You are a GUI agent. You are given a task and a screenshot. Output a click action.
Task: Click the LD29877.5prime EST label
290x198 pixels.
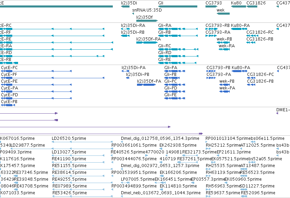point(28,145)
